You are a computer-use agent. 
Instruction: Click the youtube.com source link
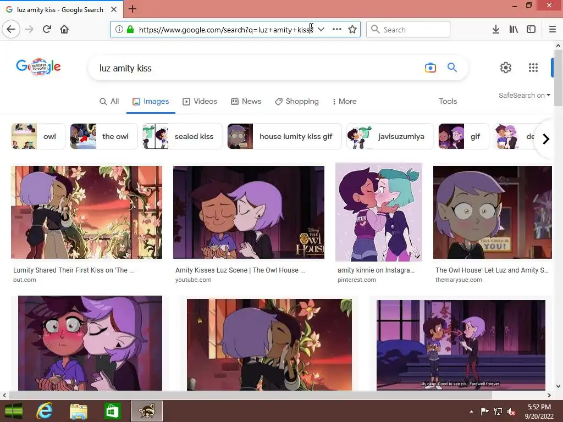[193, 280]
